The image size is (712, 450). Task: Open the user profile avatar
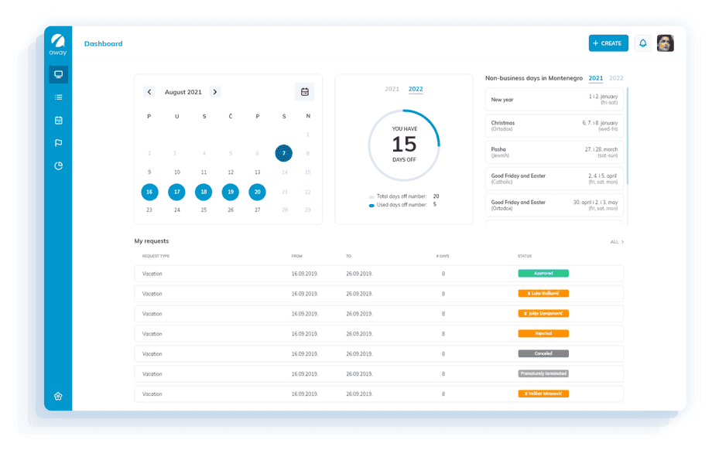click(665, 43)
